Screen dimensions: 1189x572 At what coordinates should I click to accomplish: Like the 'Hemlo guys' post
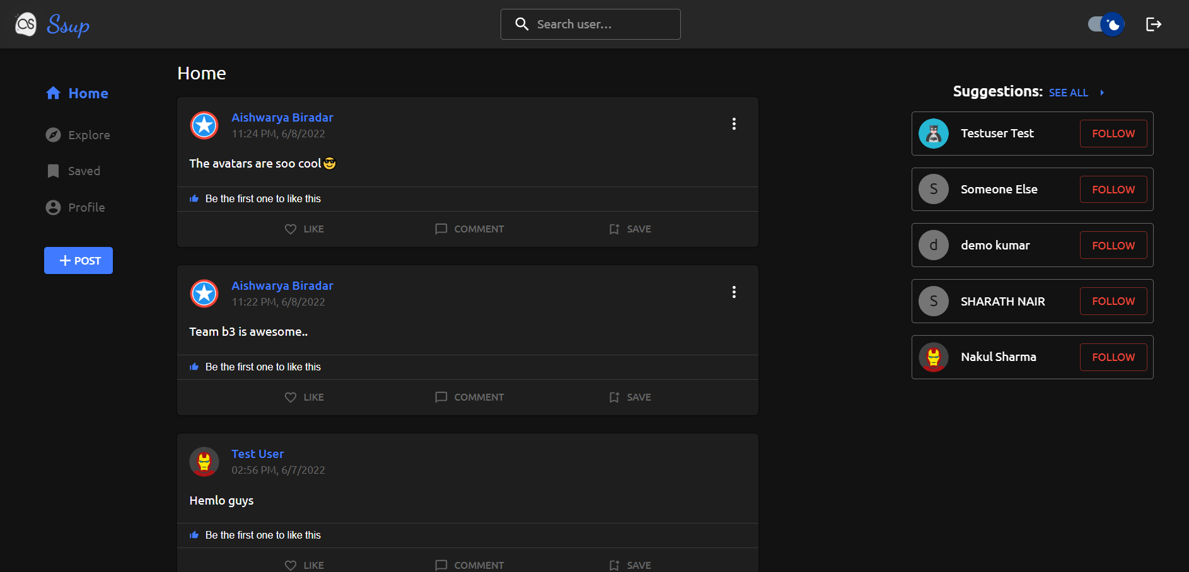(x=304, y=564)
